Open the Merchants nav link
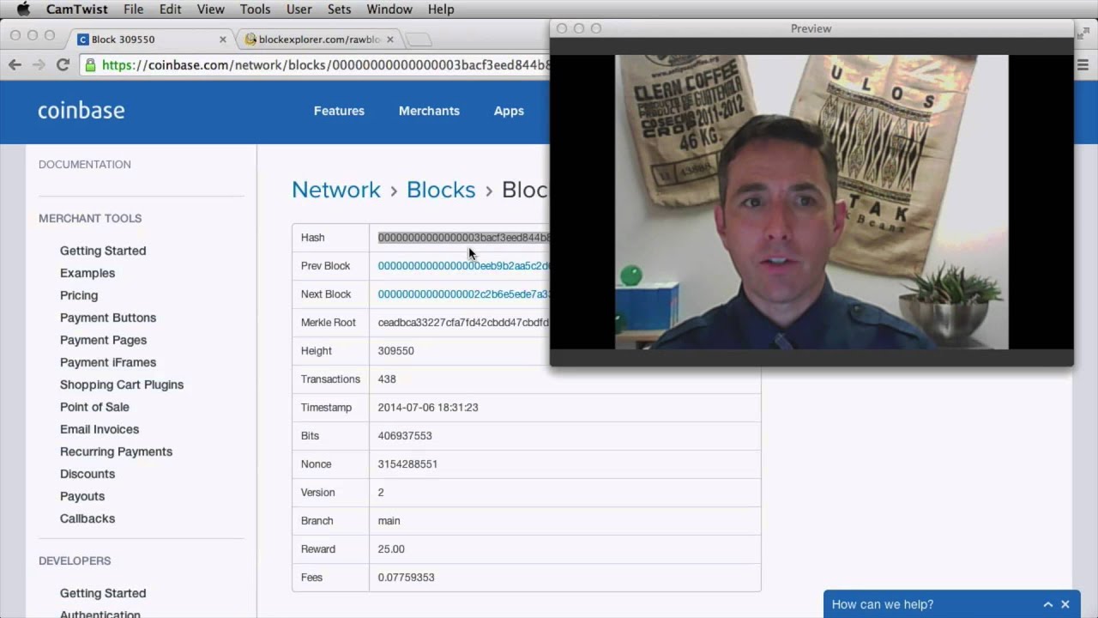Viewport: 1098px width, 618px height. tap(429, 111)
